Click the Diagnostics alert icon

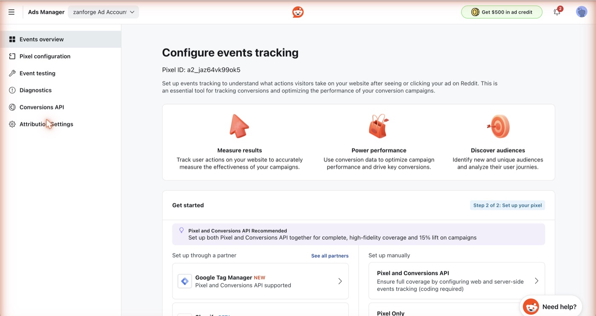(x=12, y=90)
